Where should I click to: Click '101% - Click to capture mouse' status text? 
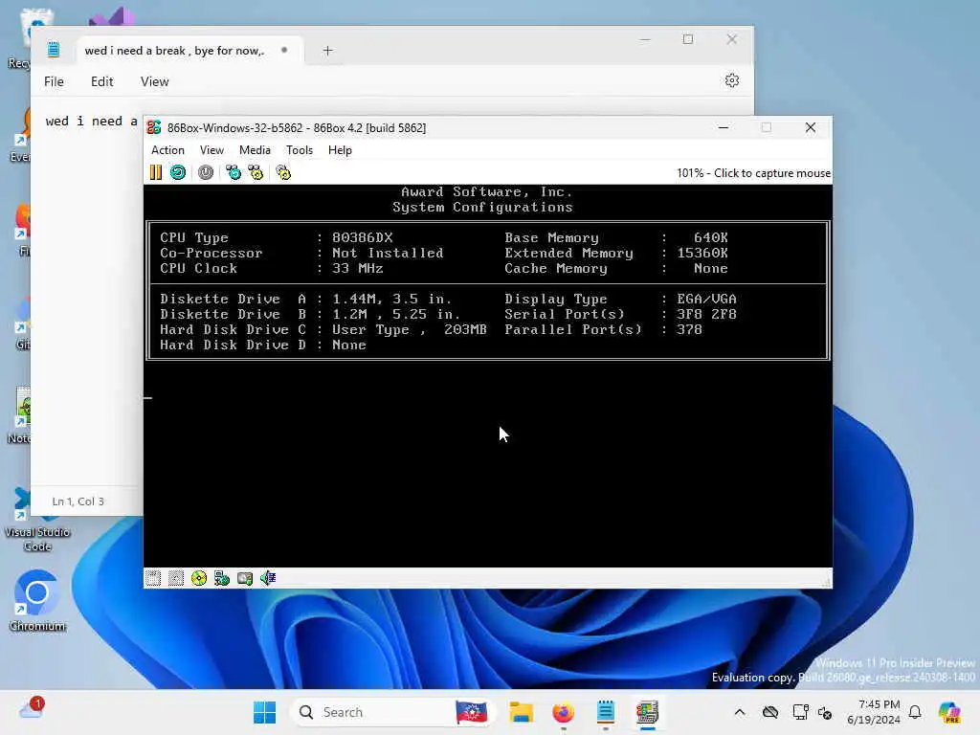[x=753, y=173]
